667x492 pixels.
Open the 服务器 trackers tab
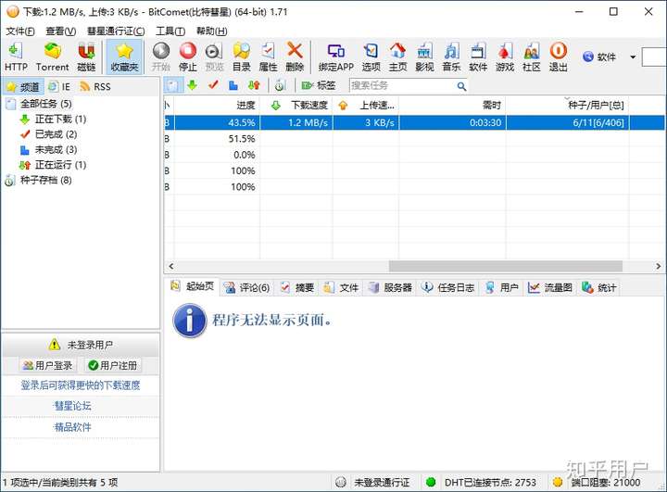pos(391,288)
